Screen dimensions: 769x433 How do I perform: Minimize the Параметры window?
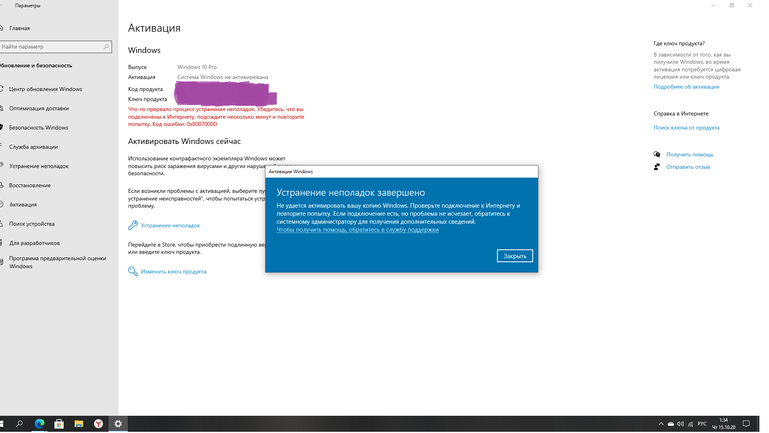pos(713,6)
